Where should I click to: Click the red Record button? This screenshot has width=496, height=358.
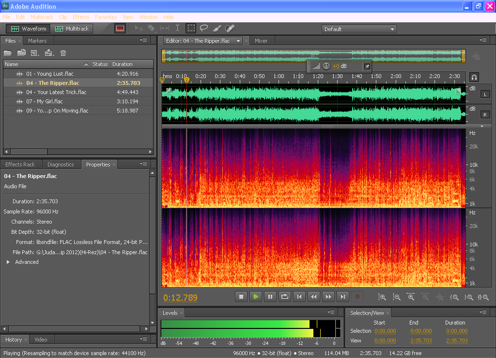pyautogui.click(x=357, y=297)
